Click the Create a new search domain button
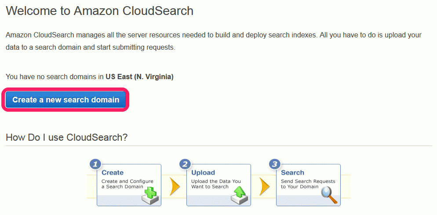The height and width of the screenshot is (215, 437). point(66,100)
